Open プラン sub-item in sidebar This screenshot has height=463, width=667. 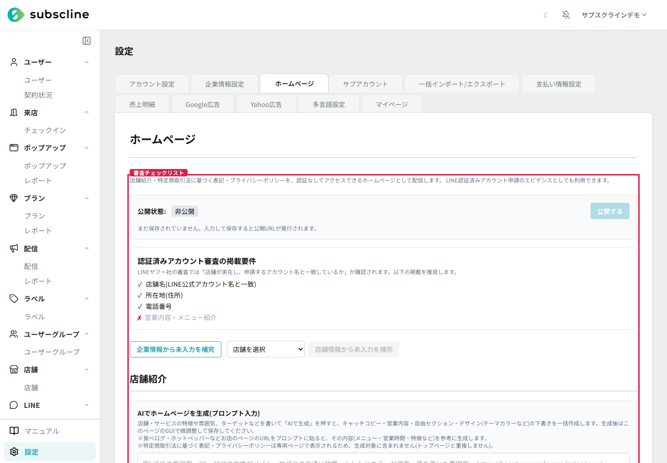point(35,216)
